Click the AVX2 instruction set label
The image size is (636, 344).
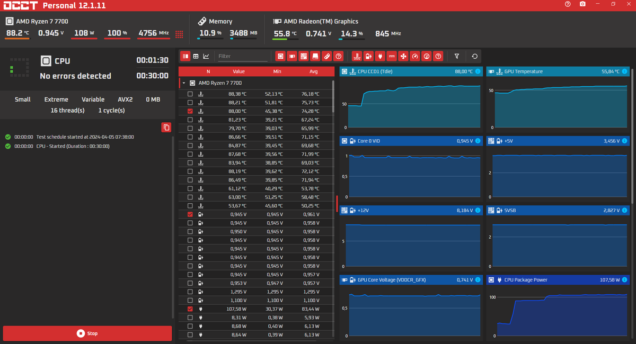125,99
